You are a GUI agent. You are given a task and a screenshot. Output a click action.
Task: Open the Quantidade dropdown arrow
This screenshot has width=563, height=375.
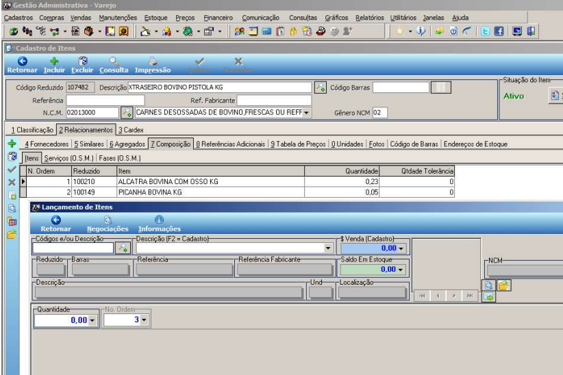[92, 320]
